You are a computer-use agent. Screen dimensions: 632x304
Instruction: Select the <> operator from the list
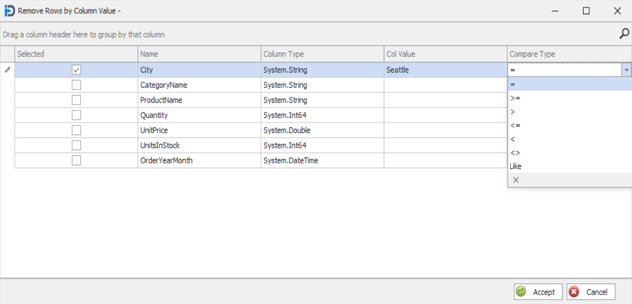[516, 152]
